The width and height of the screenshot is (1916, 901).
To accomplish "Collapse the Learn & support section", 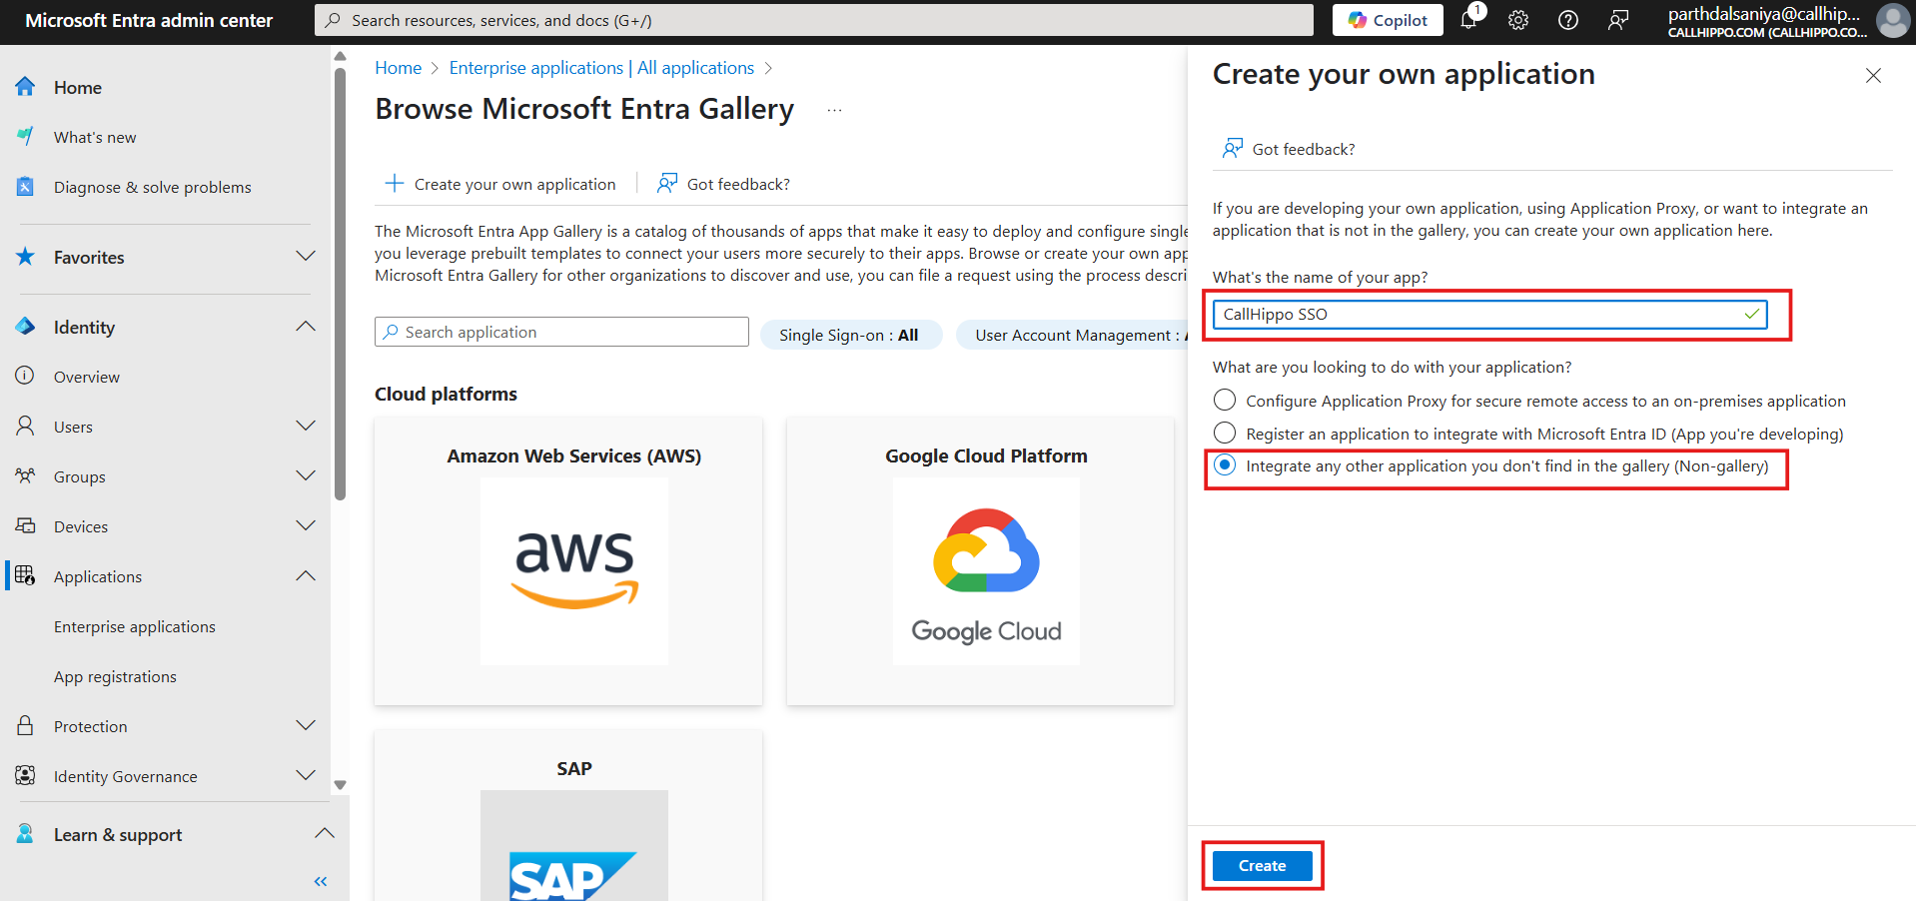I will 325,834.
